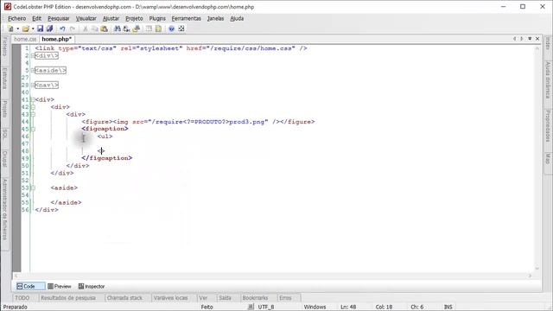The width and height of the screenshot is (553, 311).
Task: Open the Janelas menu
Action: (x=215, y=18)
